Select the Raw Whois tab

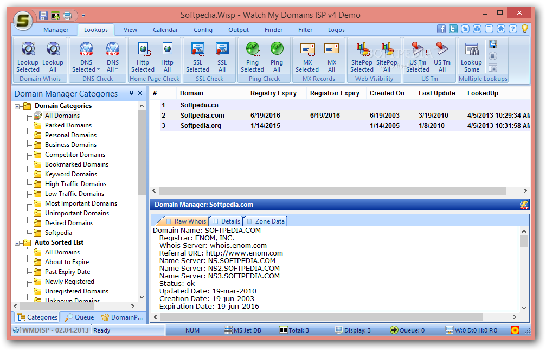[x=185, y=221]
